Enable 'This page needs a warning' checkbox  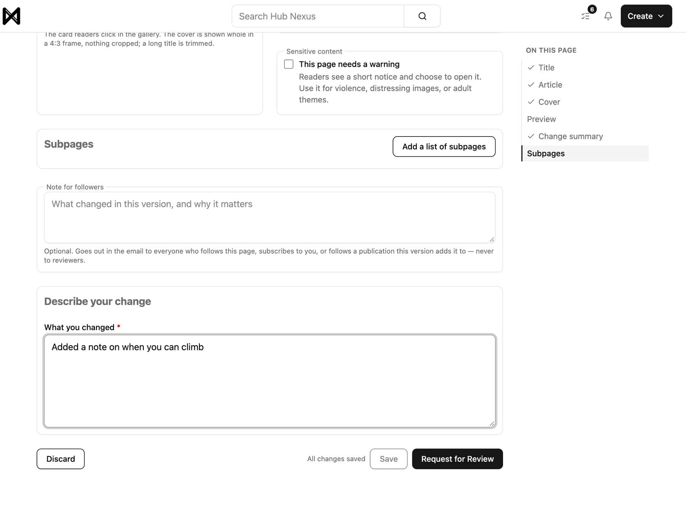tap(289, 64)
